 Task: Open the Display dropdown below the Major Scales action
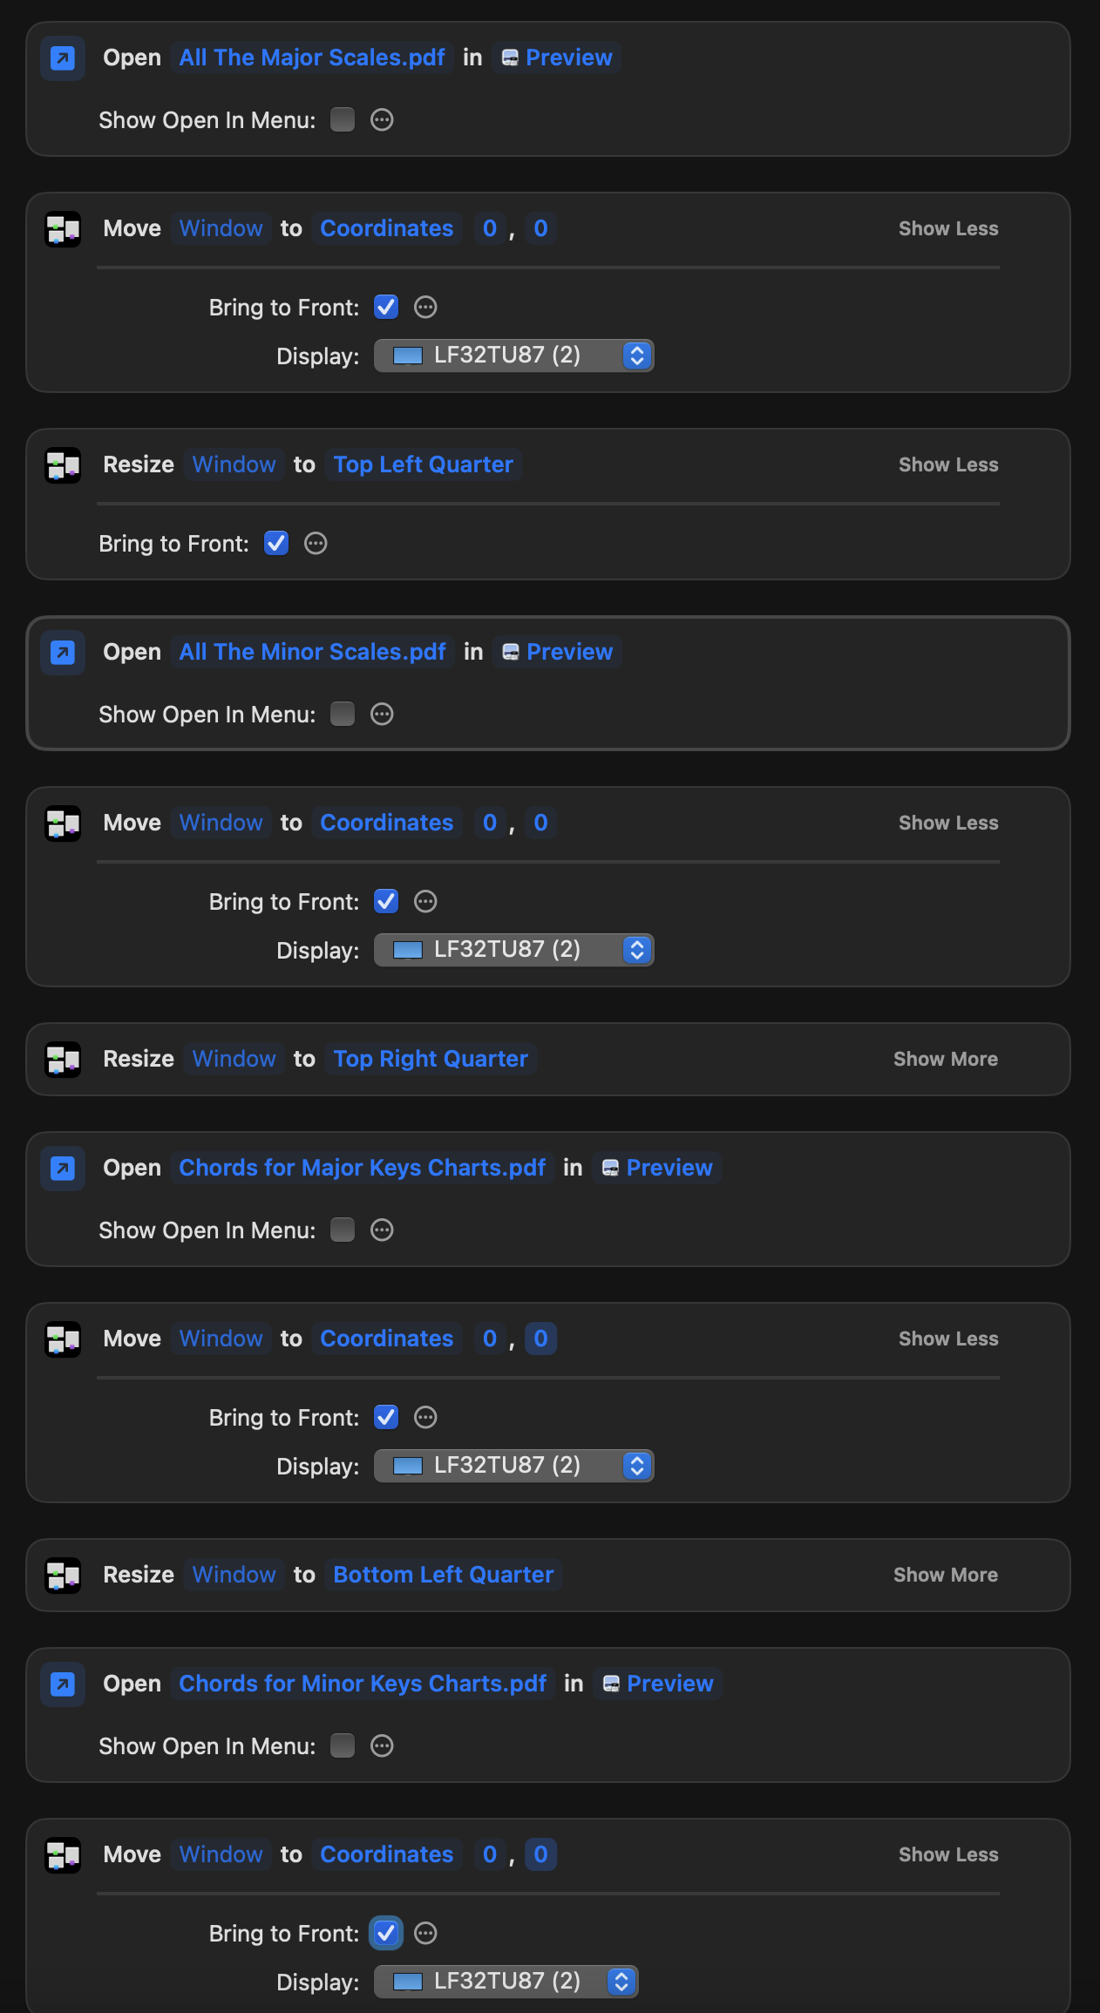click(x=513, y=356)
